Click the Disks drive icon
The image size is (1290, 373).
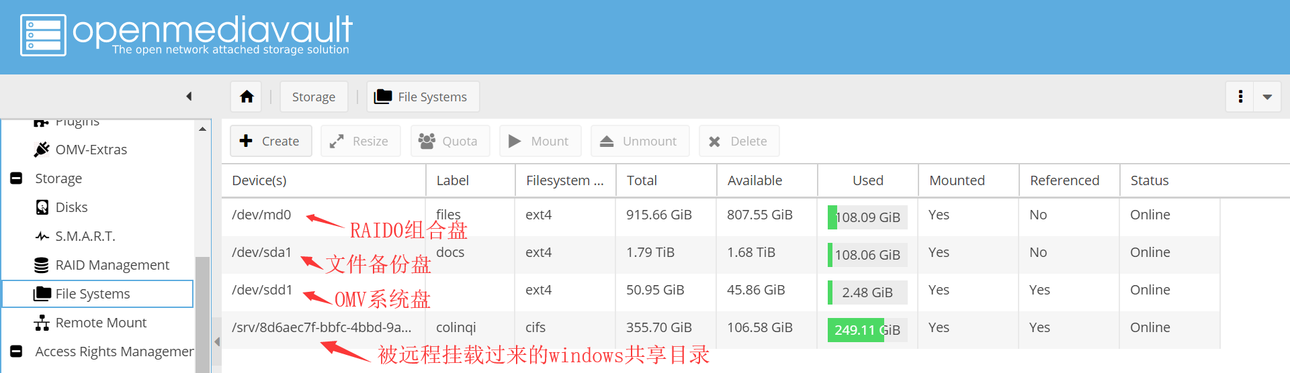click(x=42, y=207)
